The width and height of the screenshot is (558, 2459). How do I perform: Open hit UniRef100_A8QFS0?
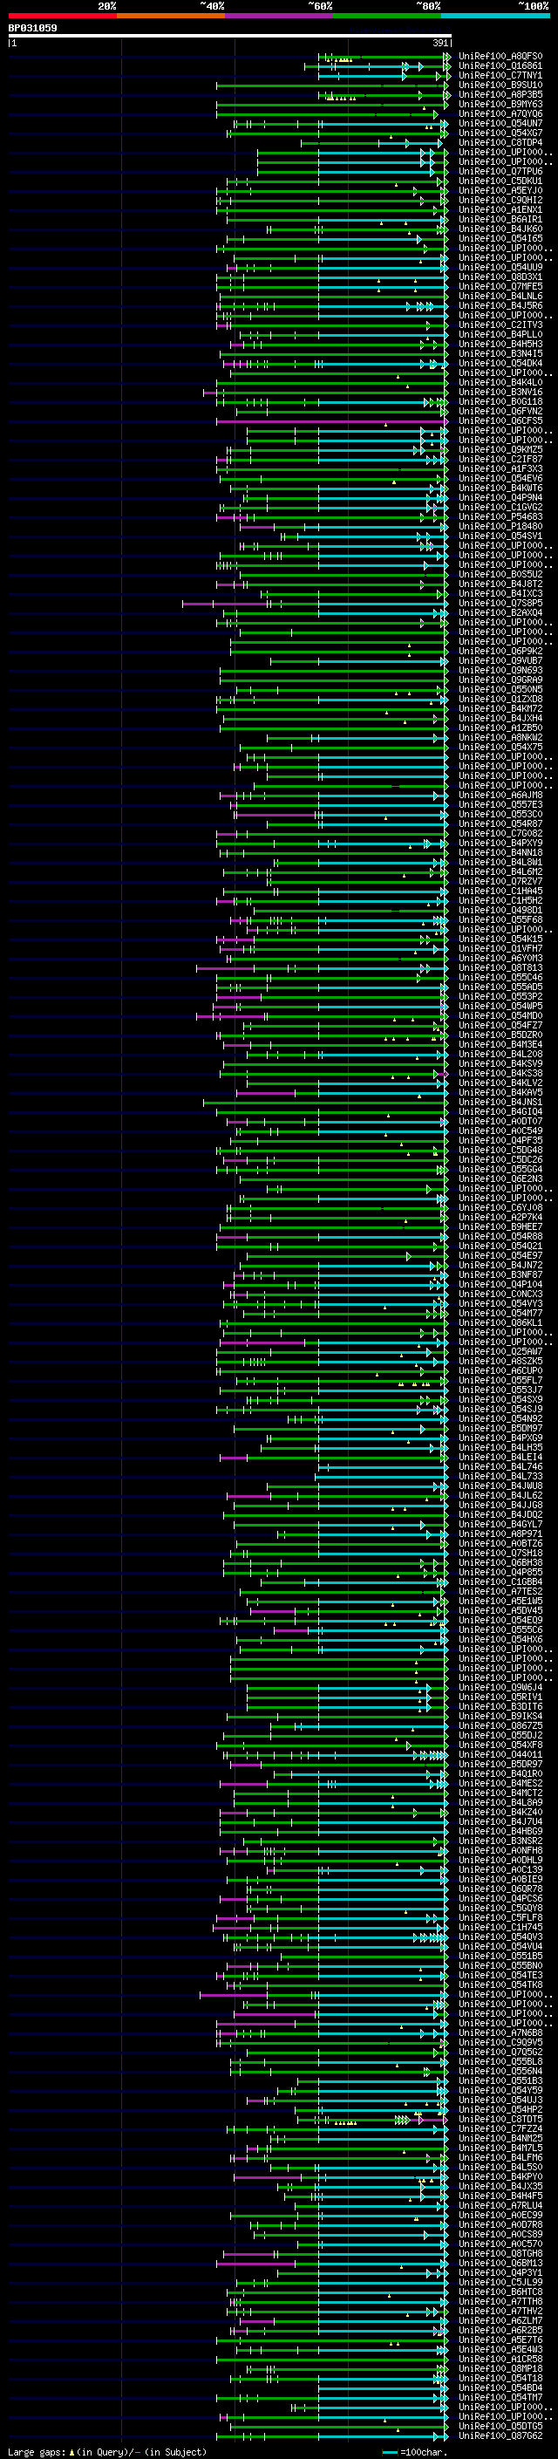pyautogui.click(x=500, y=57)
